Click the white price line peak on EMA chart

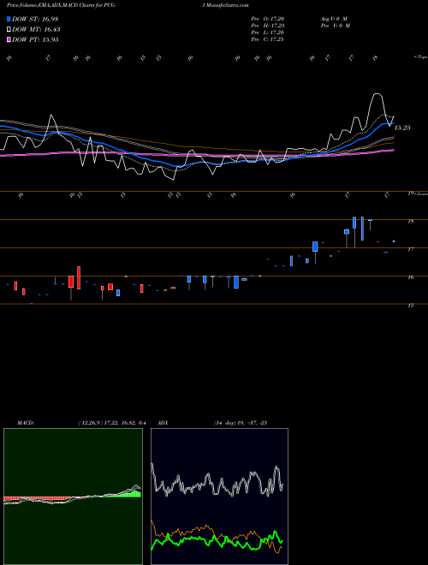point(377,94)
